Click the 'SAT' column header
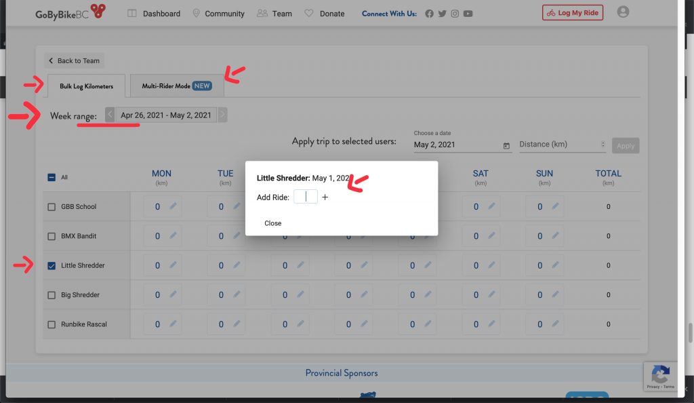 click(481, 174)
